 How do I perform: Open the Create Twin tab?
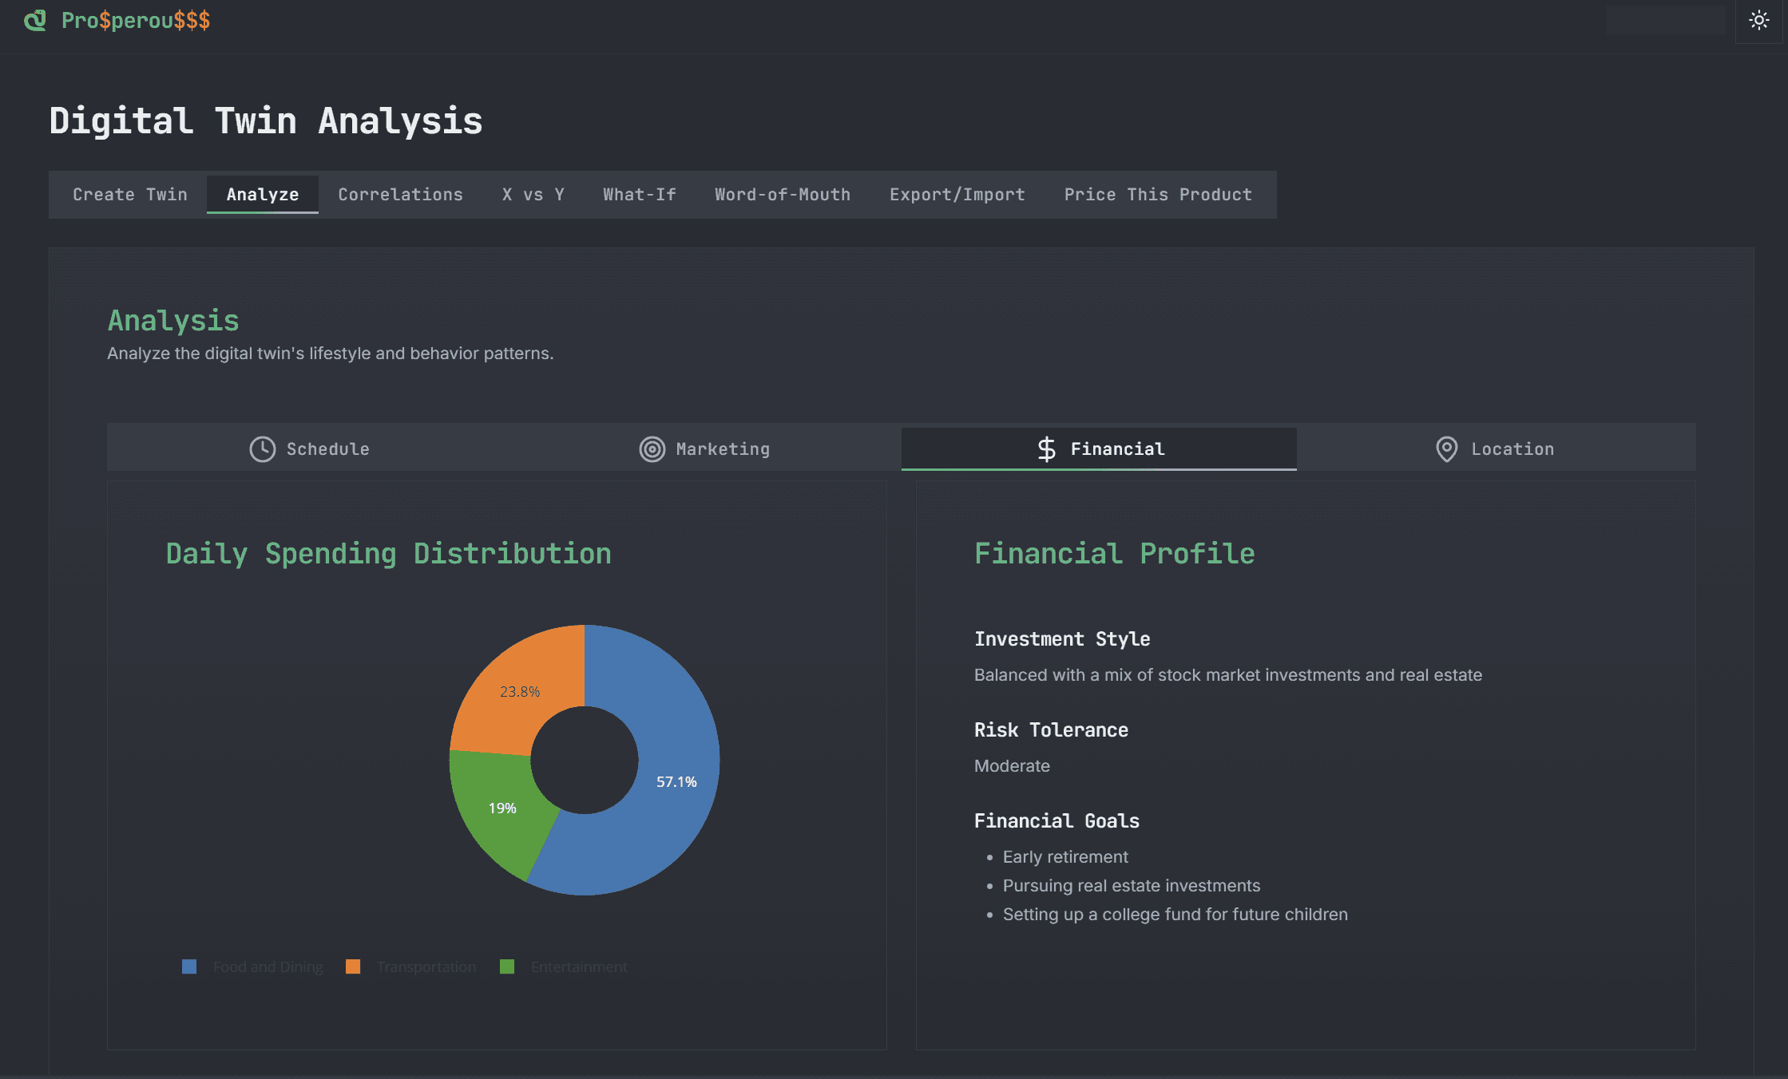point(130,195)
